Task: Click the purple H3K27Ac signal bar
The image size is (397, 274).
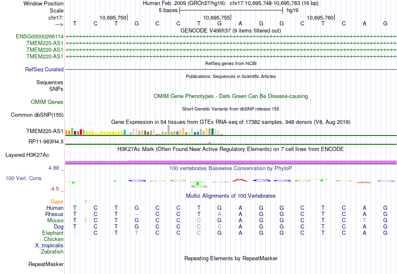Action: [231, 162]
